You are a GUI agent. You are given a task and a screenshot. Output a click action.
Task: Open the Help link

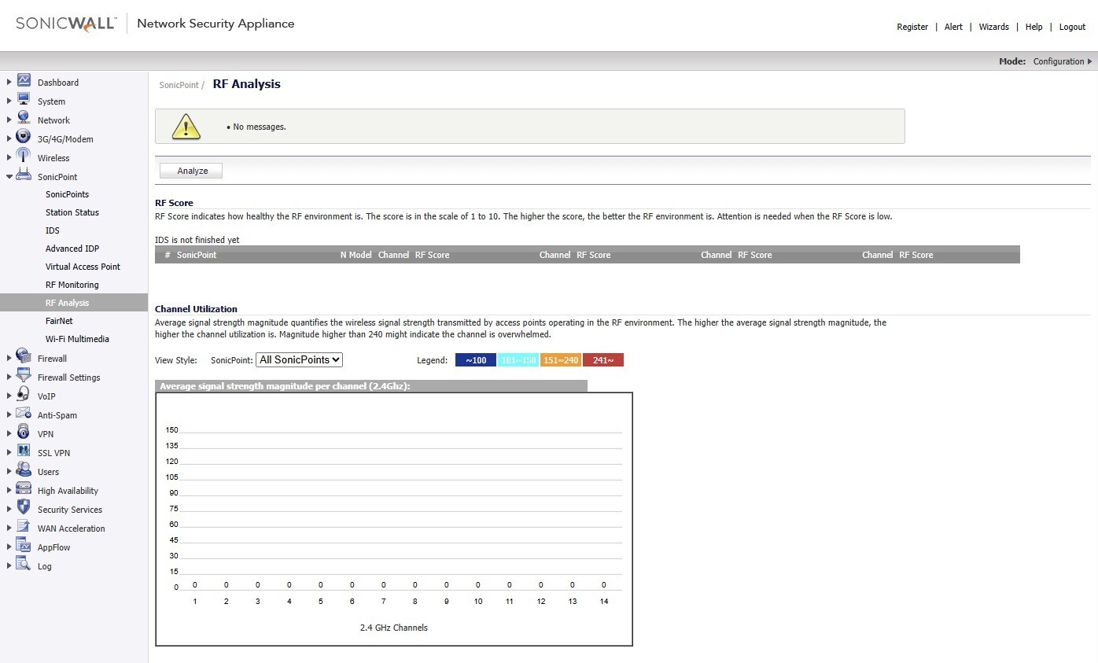pyautogui.click(x=1034, y=27)
